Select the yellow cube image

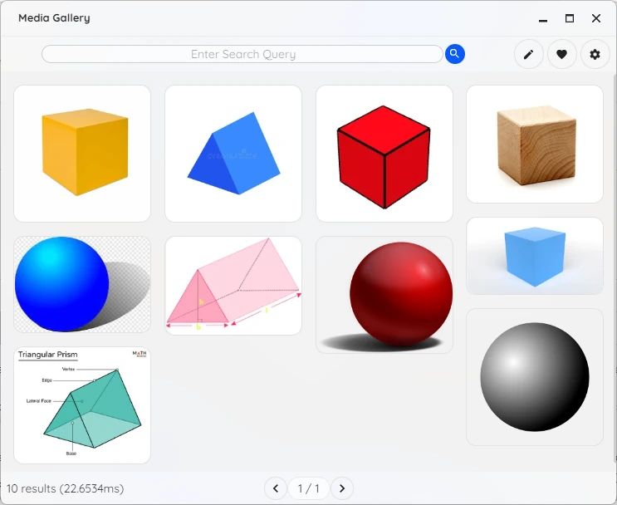click(82, 153)
